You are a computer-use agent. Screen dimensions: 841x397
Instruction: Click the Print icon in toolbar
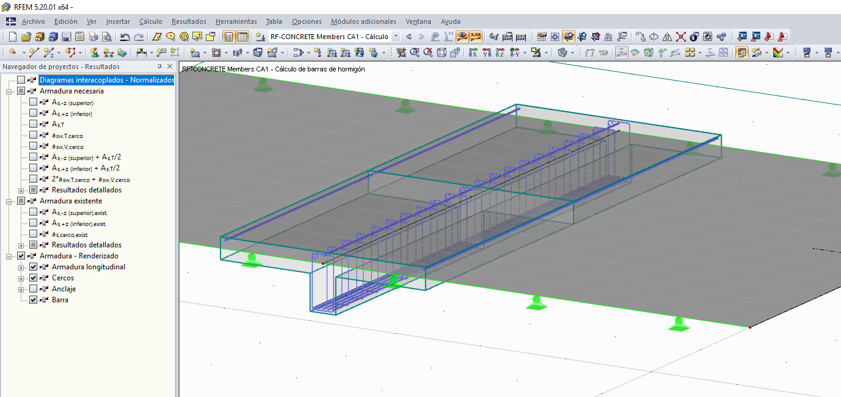(93, 37)
